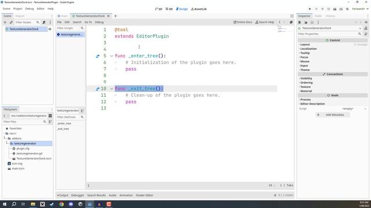371x208 pixels.
Task: Open the Shader Editor panel
Action: [144, 195]
